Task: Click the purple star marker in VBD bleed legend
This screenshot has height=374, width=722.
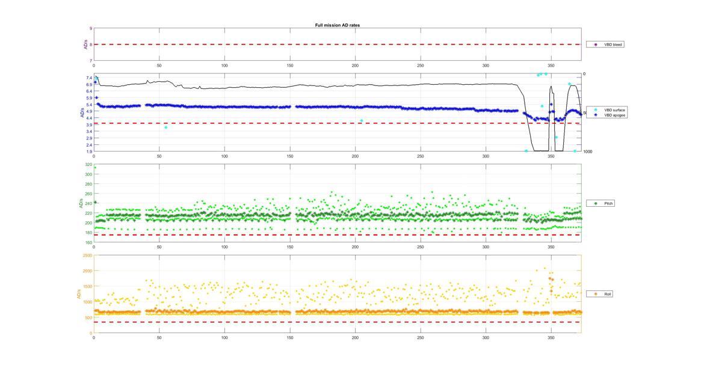Action: (596, 44)
